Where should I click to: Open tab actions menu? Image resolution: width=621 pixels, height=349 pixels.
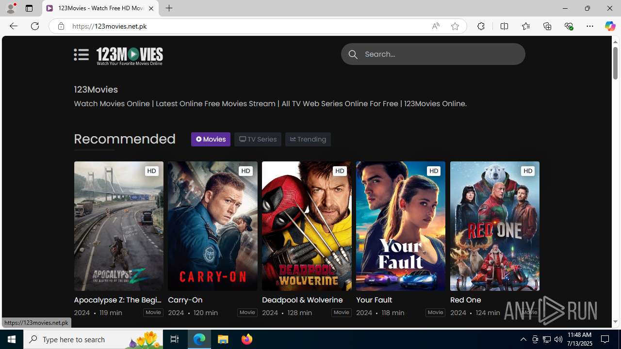coord(29,8)
